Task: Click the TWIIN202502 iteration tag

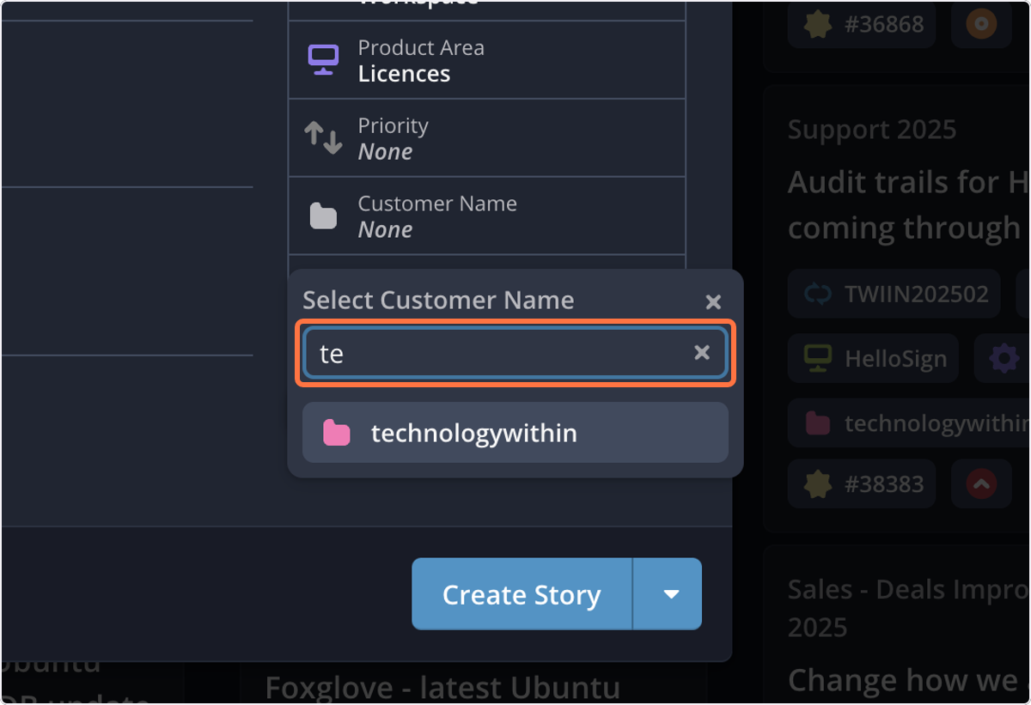Action: coord(894,295)
